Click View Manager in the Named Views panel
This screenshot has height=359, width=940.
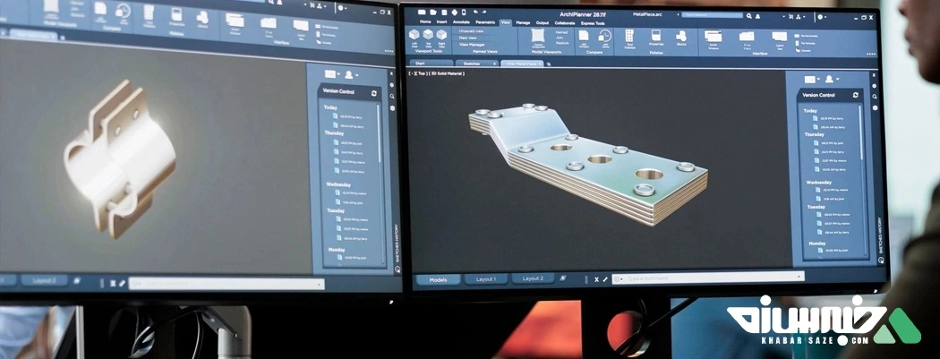pyautogui.click(x=471, y=45)
